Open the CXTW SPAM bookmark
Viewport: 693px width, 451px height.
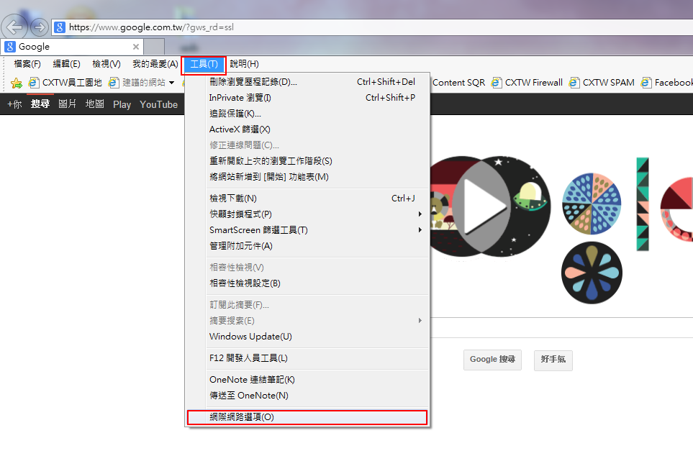point(602,83)
